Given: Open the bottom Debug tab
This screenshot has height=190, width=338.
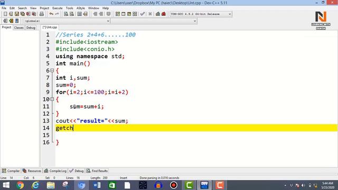Looking at the screenshot, I should pyautogui.click(x=77, y=171).
